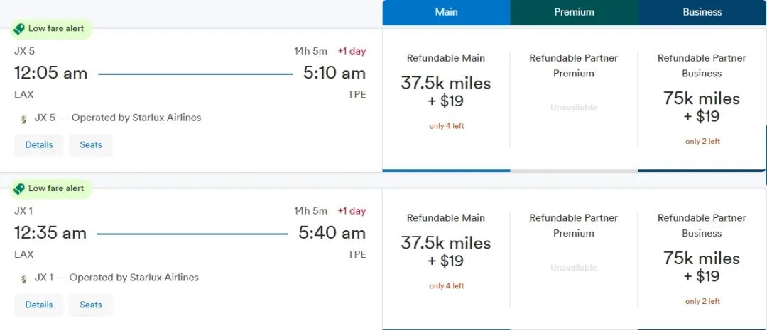Select Refundable Main 37.5k miles fare for JX 5
Screen dimensions: 767x330
coord(446,92)
